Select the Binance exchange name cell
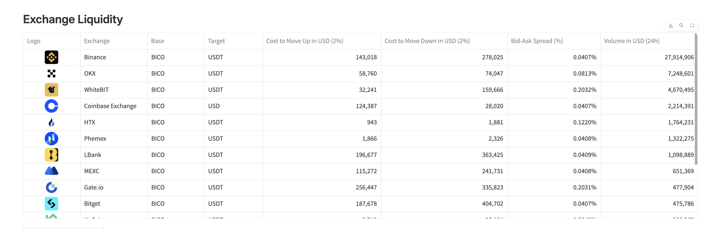The width and height of the screenshot is (708, 232). [x=95, y=57]
